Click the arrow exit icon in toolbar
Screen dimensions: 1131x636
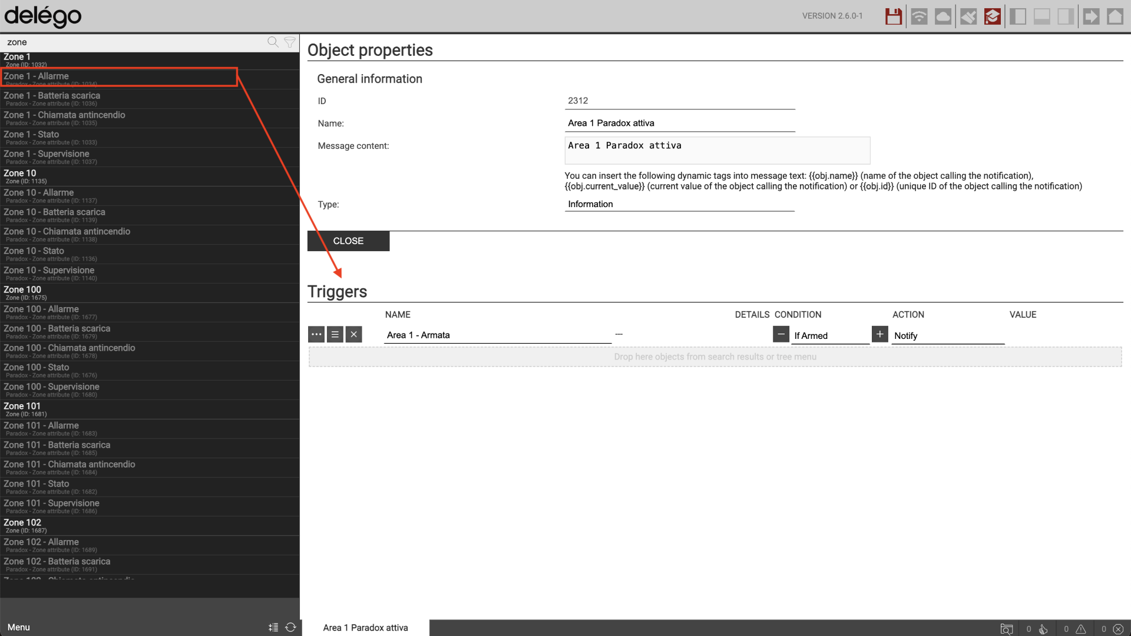point(1091,16)
